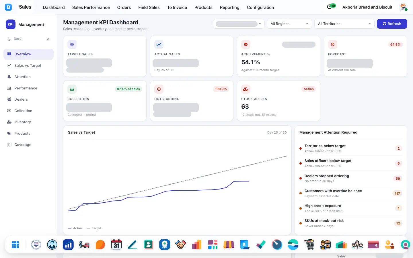Go to Sales Performance menu
The width and height of the screenshot is (413, 258).
[x=91, y=7]
